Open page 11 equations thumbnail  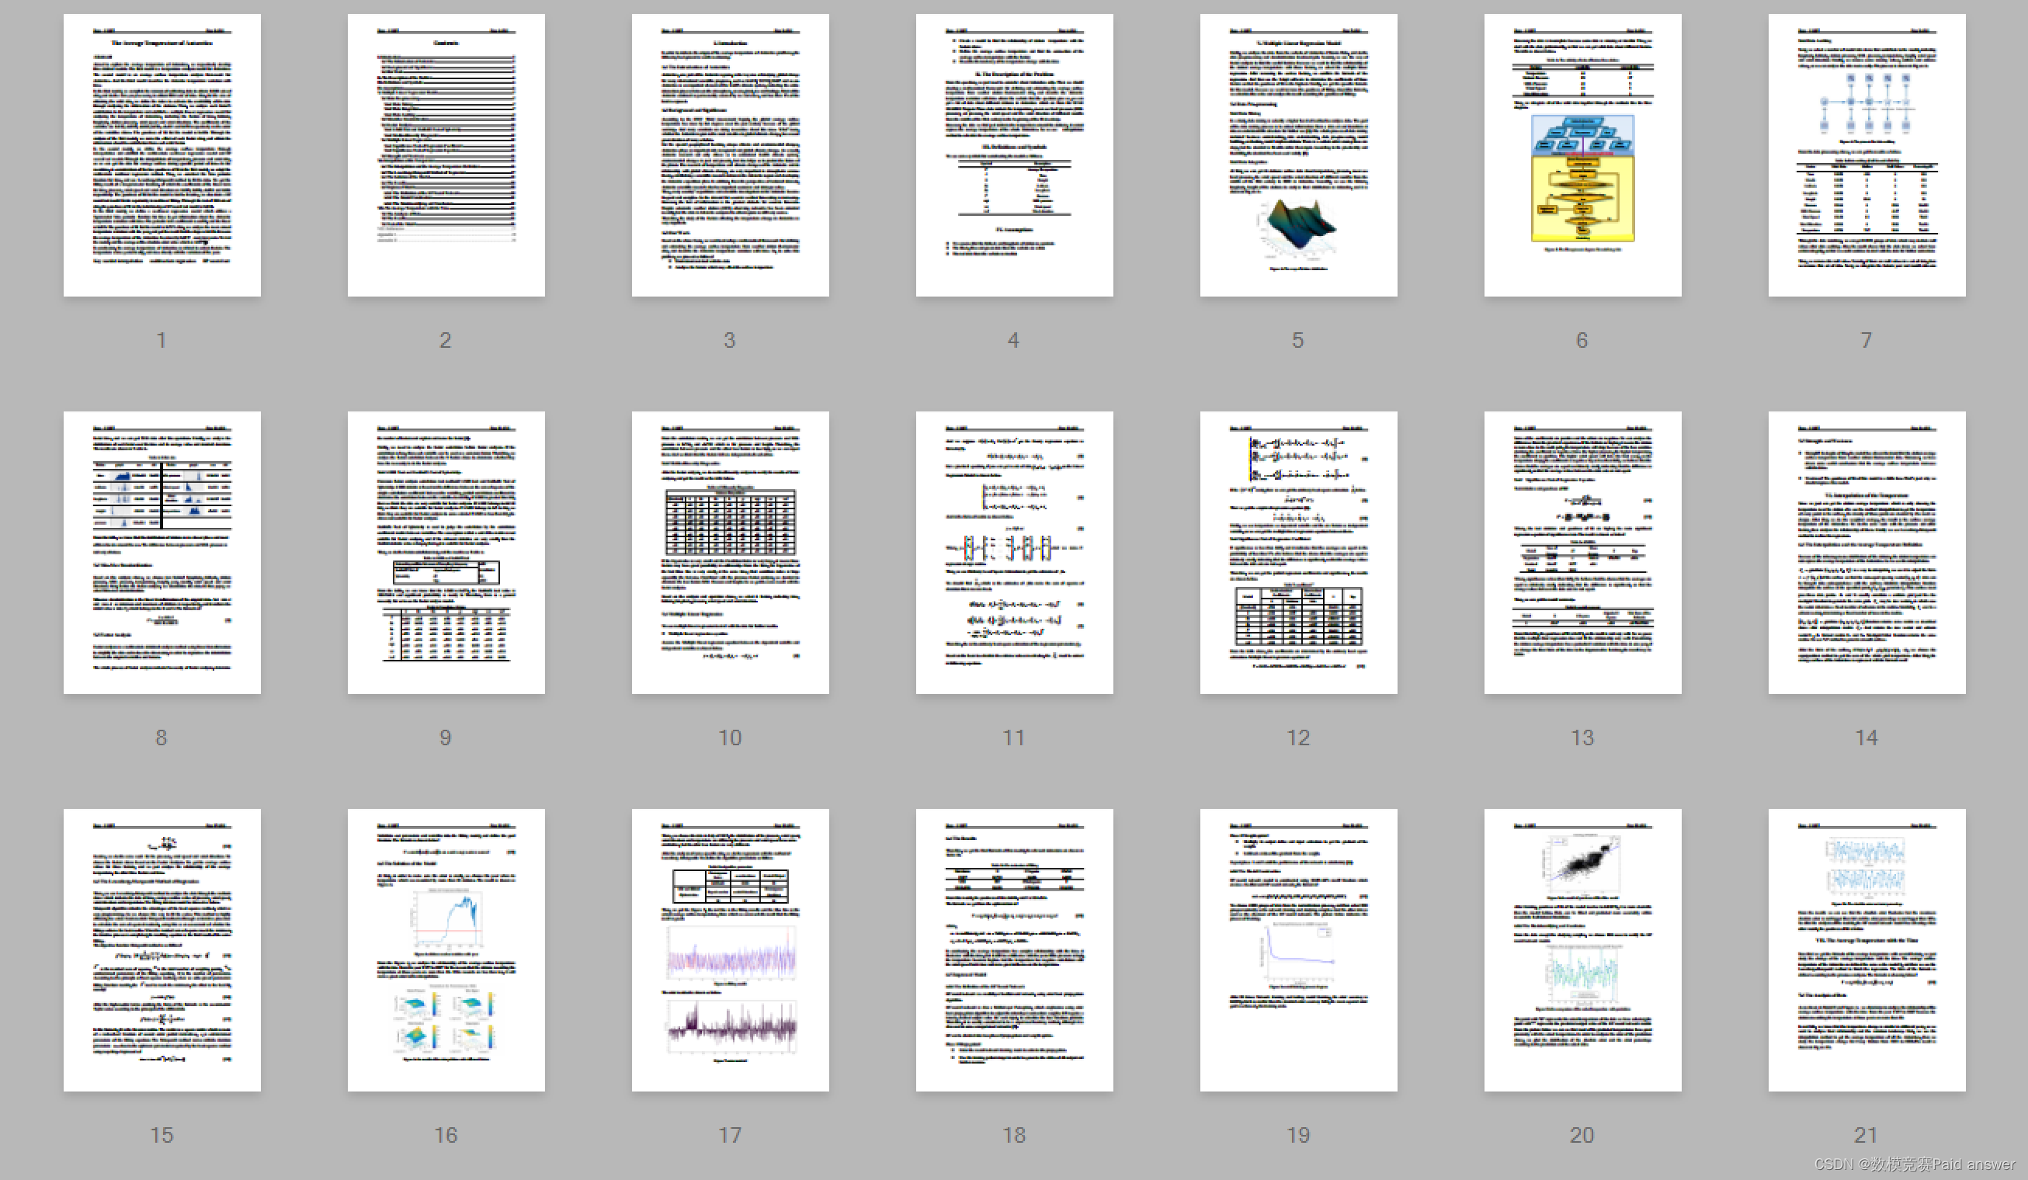tap(1014, 552)
